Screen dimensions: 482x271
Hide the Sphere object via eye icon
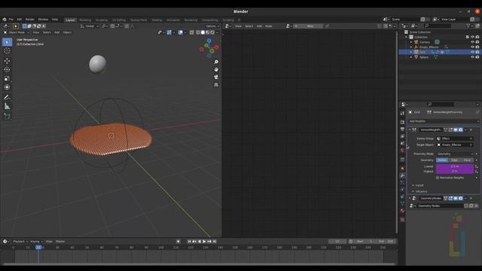472,57
